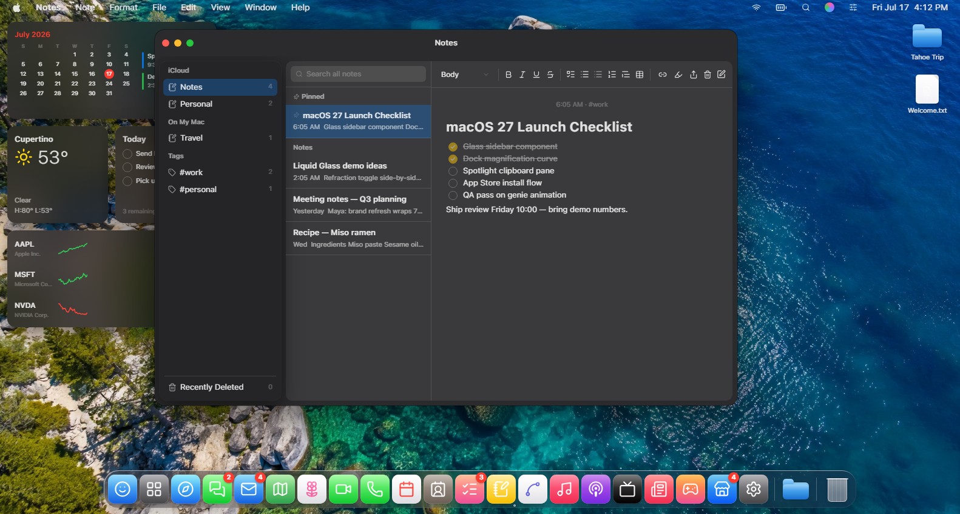960x514 pixels.
Task: Uncheck "Dock magnification curve" checklist item
Action: coord(453,159)
